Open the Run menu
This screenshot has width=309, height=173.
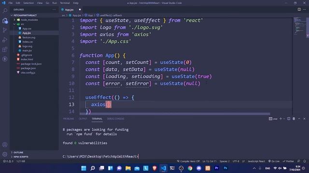coord(55,3)
